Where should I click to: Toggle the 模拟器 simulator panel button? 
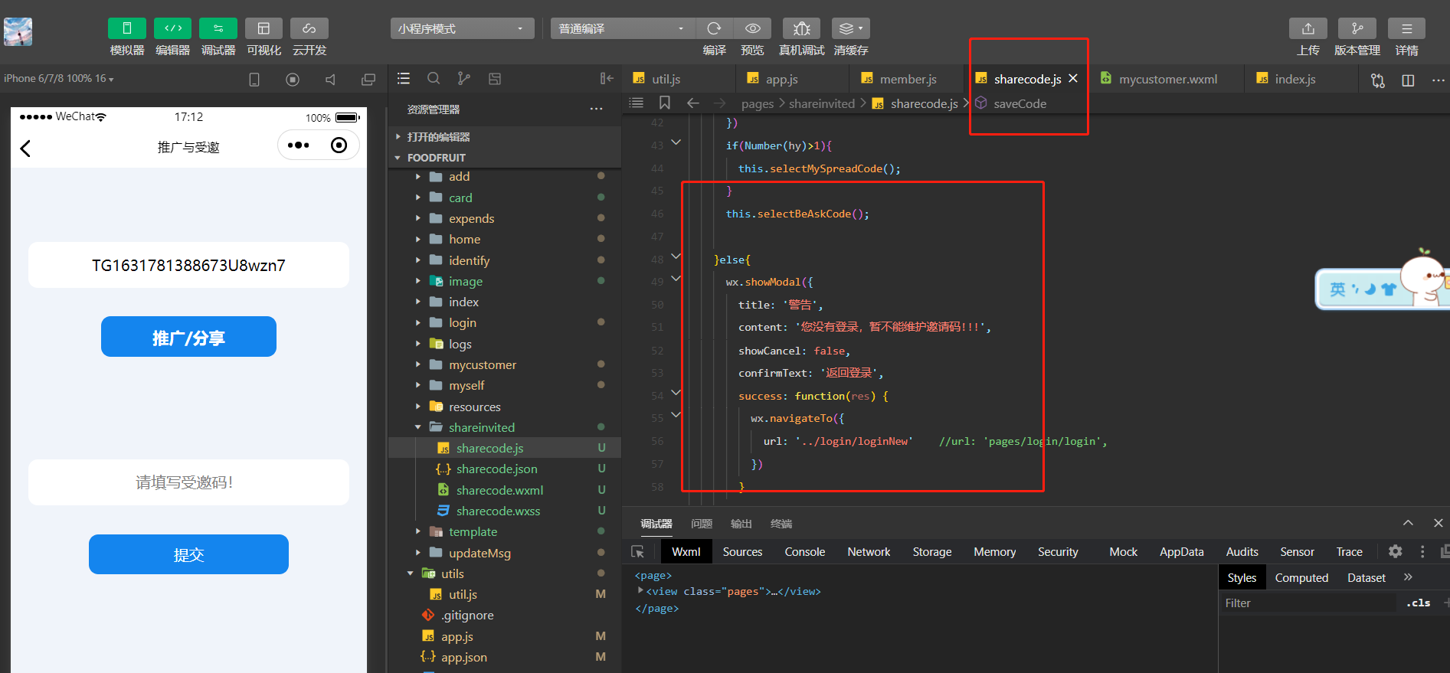(127, 28)
